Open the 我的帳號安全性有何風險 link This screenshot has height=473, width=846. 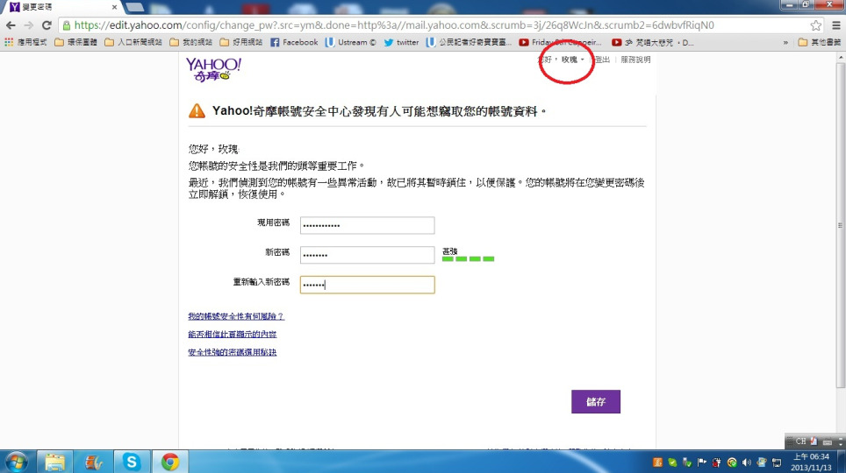click(236, 316)
